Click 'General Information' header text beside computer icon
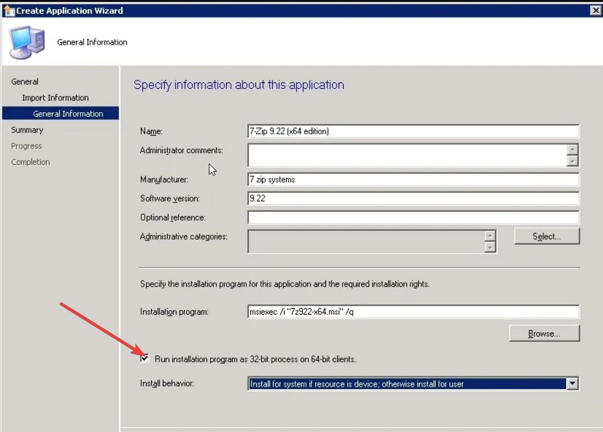The image size is (603, 432). [92, 42]
